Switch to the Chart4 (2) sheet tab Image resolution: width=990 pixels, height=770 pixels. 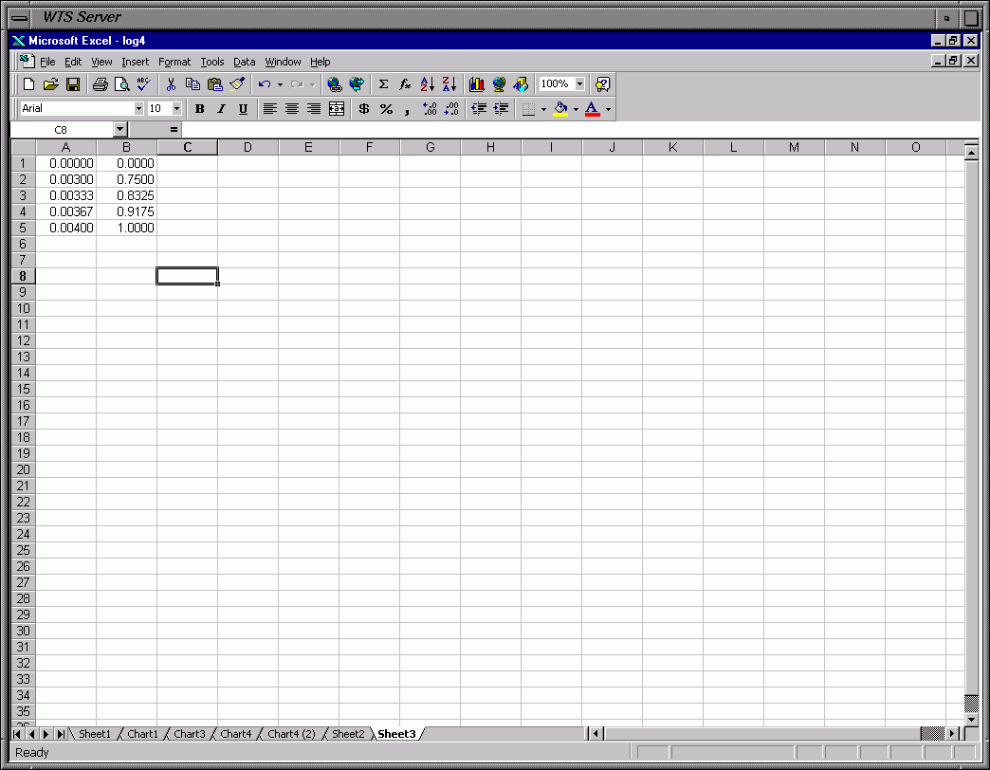coord(291,734)
